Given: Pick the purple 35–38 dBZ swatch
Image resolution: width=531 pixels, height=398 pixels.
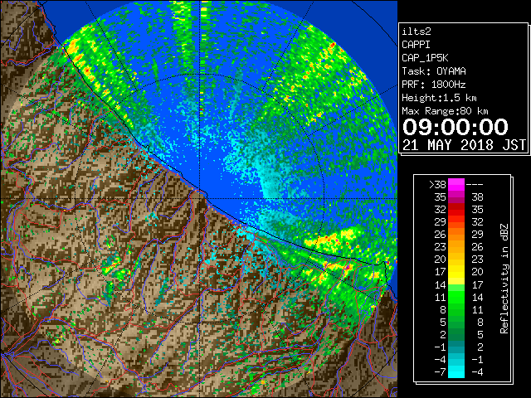Looking at the screenshot, I should point(456,197).
